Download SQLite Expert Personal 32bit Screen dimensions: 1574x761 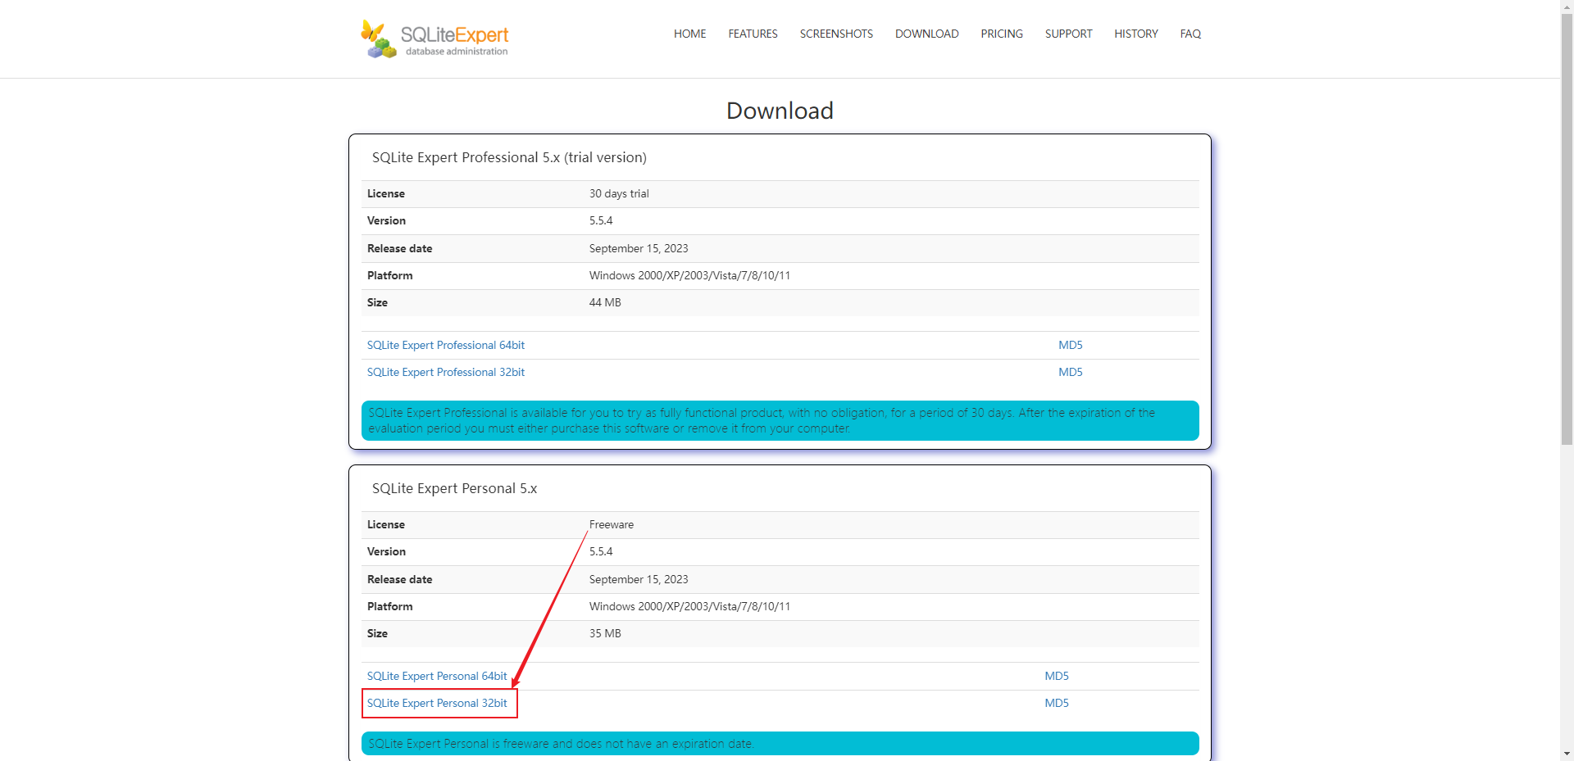click(x=437, y=703)
